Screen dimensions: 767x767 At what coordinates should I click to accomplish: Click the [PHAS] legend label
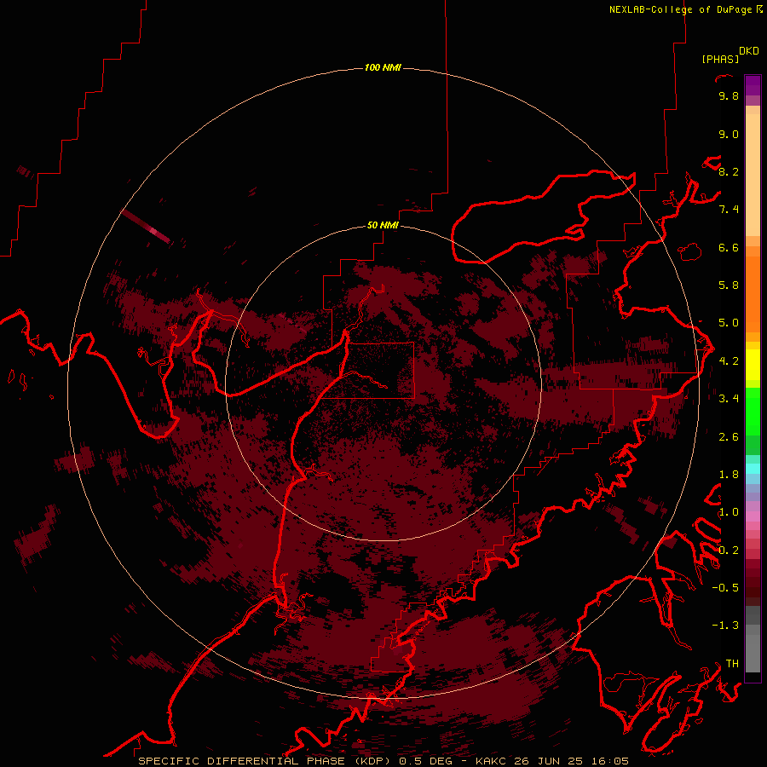tap(720, 59)
